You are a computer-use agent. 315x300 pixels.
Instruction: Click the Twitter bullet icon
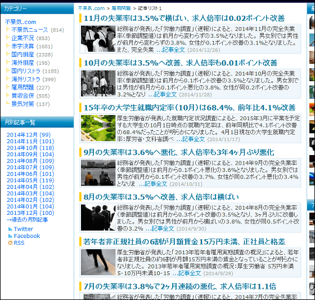tap(10, 229)
